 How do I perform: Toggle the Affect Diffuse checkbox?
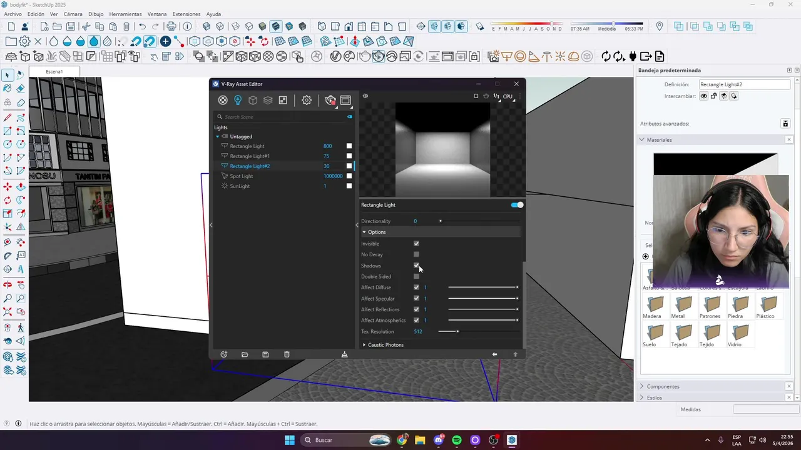click(416, 287)
